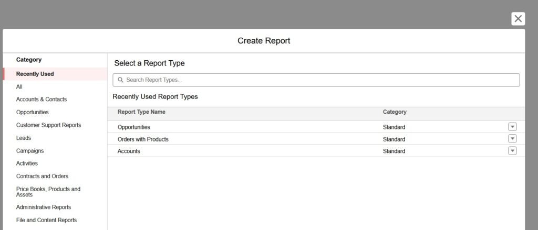Open dropdown arrow for Opportunities row

(x=512, y=127)
